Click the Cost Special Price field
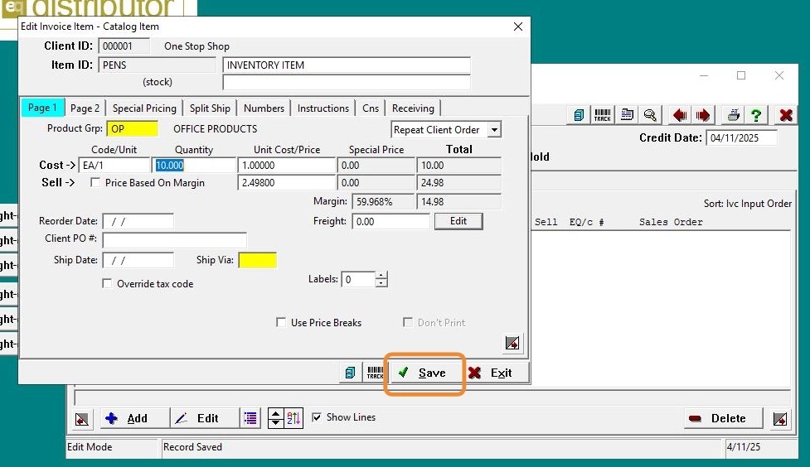The height and width of the screenshot is (467, 810). (376, 165)
